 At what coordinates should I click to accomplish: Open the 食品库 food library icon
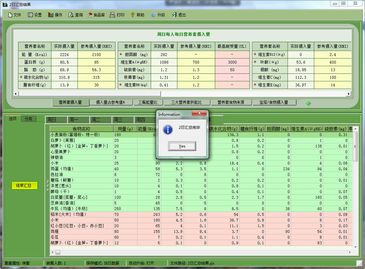[x=90, y=15]
